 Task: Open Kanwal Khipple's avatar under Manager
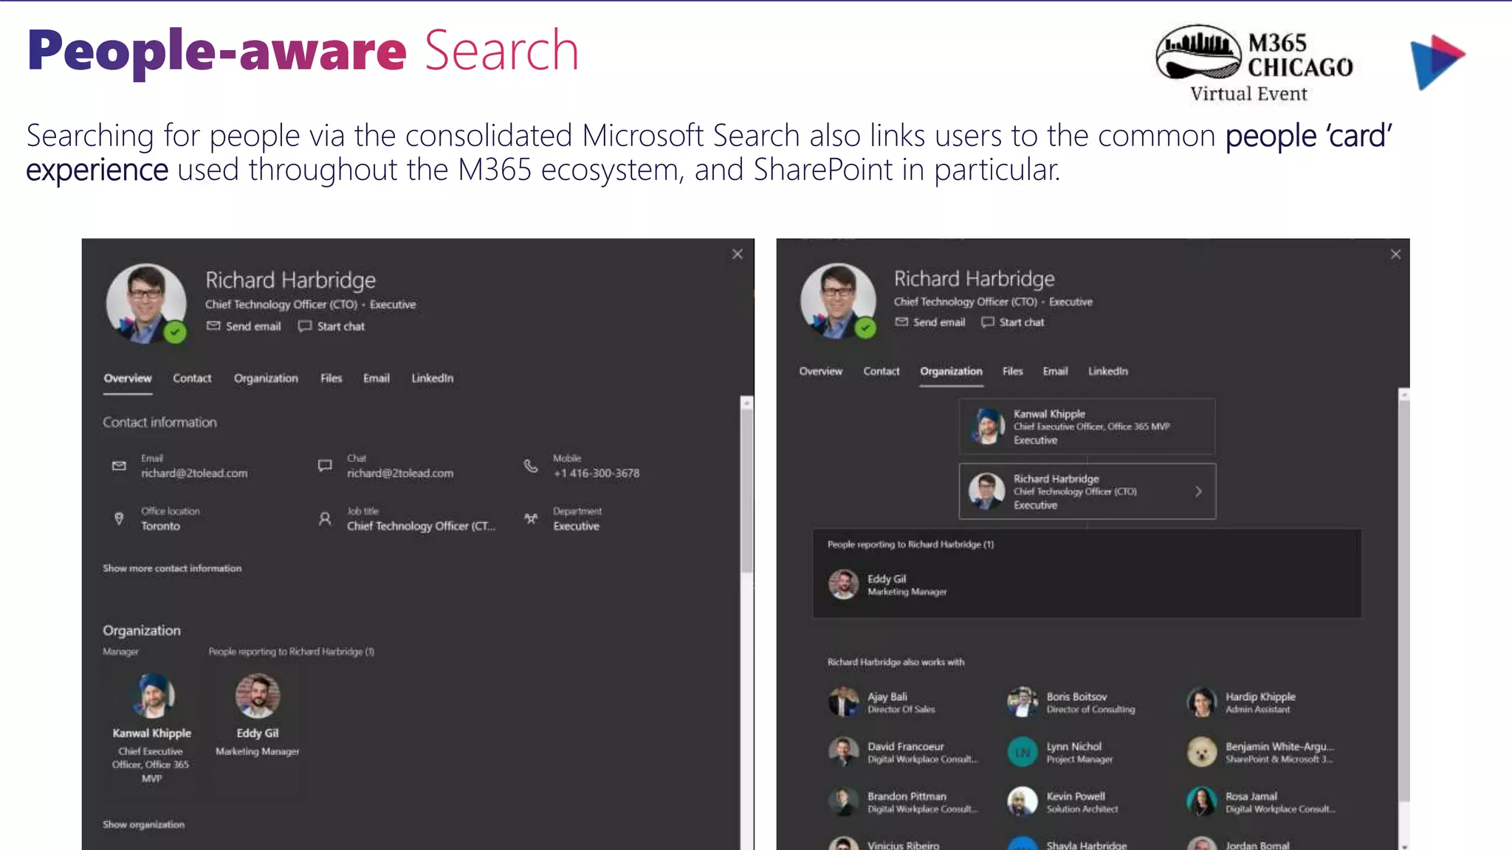point(154,695)
